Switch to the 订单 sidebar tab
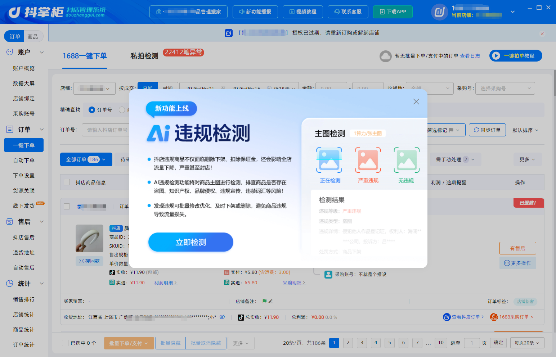556x357 pixels. (14, 36)
